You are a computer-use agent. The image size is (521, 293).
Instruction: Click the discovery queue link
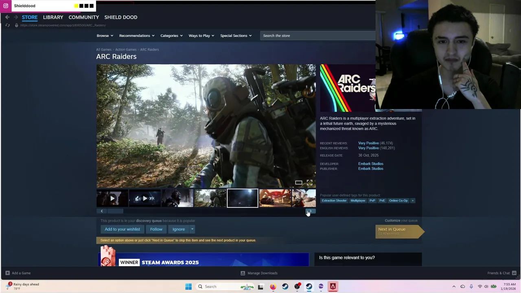coord(149,221)
